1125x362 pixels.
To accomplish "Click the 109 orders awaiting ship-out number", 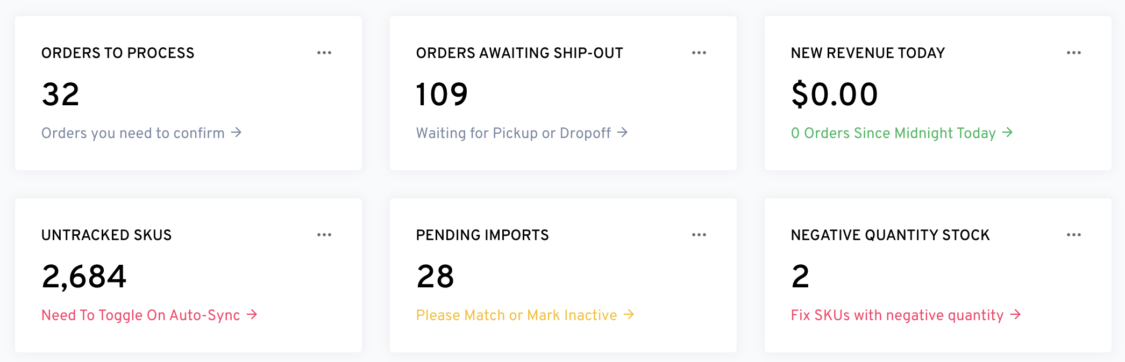I will point(442,95).
